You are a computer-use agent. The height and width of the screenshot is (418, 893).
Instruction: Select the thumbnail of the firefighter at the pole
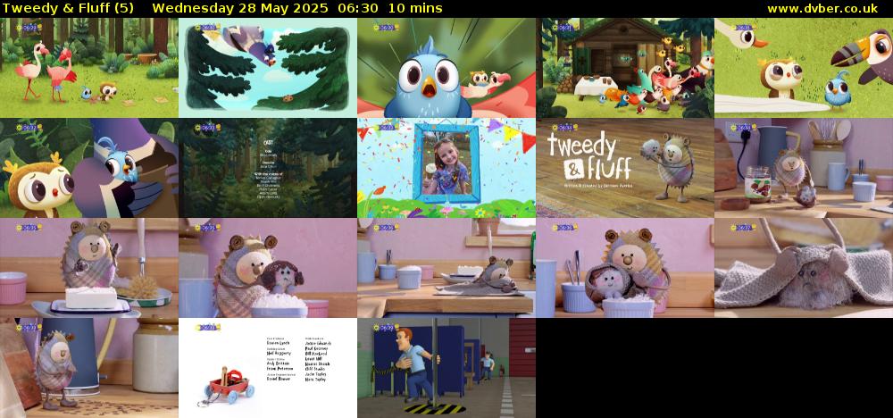[x=446, y=368]
